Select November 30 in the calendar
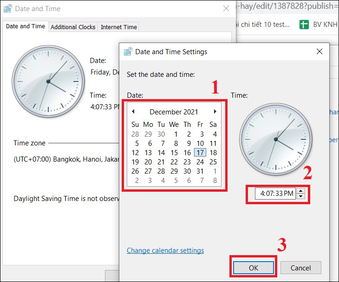The width and height of the screenshot is (339, 282). coord(161,134)
